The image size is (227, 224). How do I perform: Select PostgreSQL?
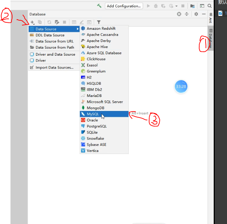(104, 126)
